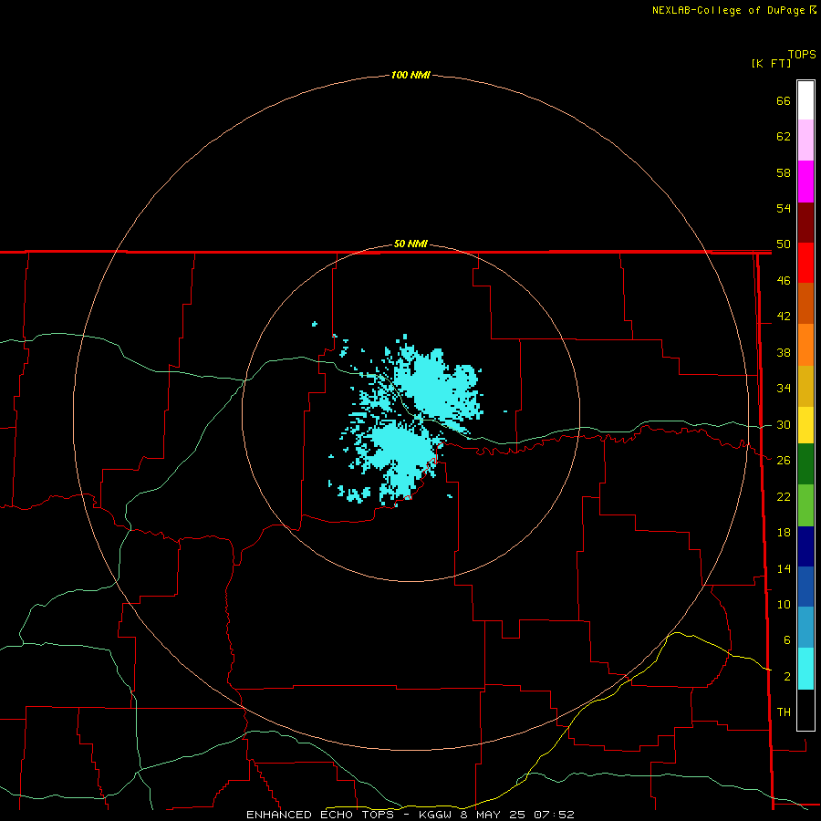This screenshot has width=821, height=821.
Task: Click the '2' legend value
Action: click(786, 677)
